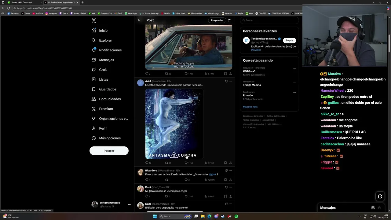391x220 pixels.
Task: Open Mensajes from the sidebar
Action: point(103,60)
